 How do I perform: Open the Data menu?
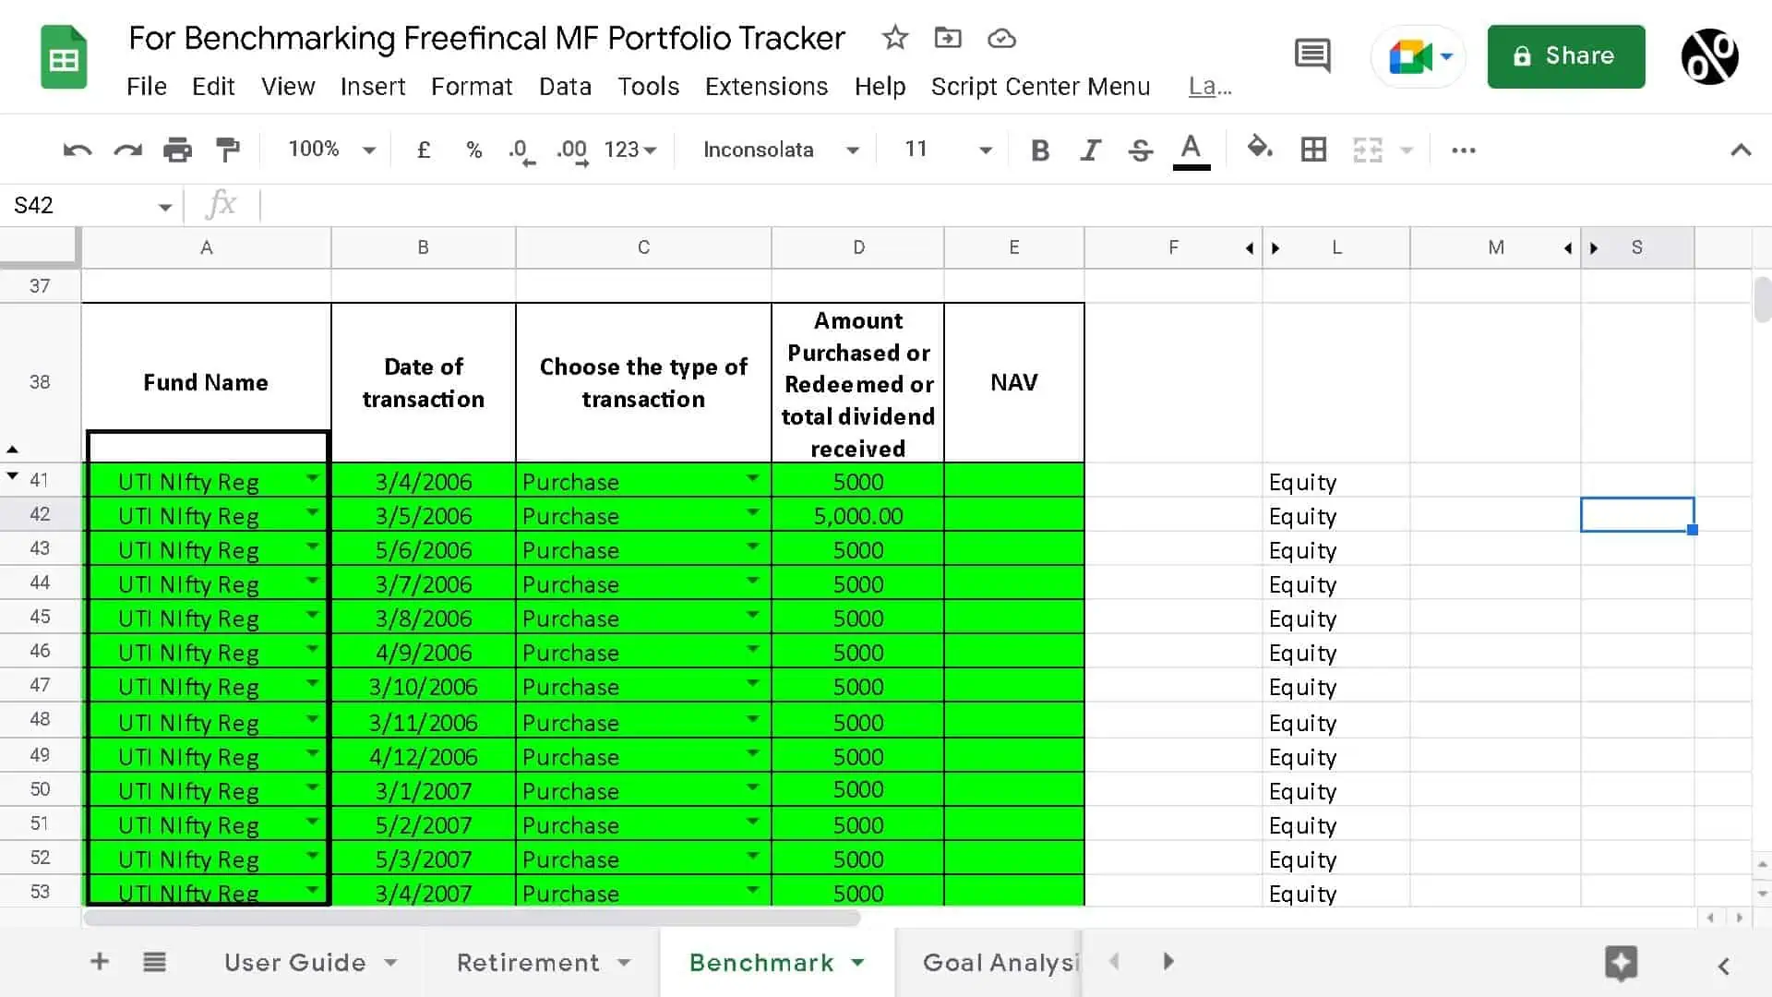click(565, 87)
